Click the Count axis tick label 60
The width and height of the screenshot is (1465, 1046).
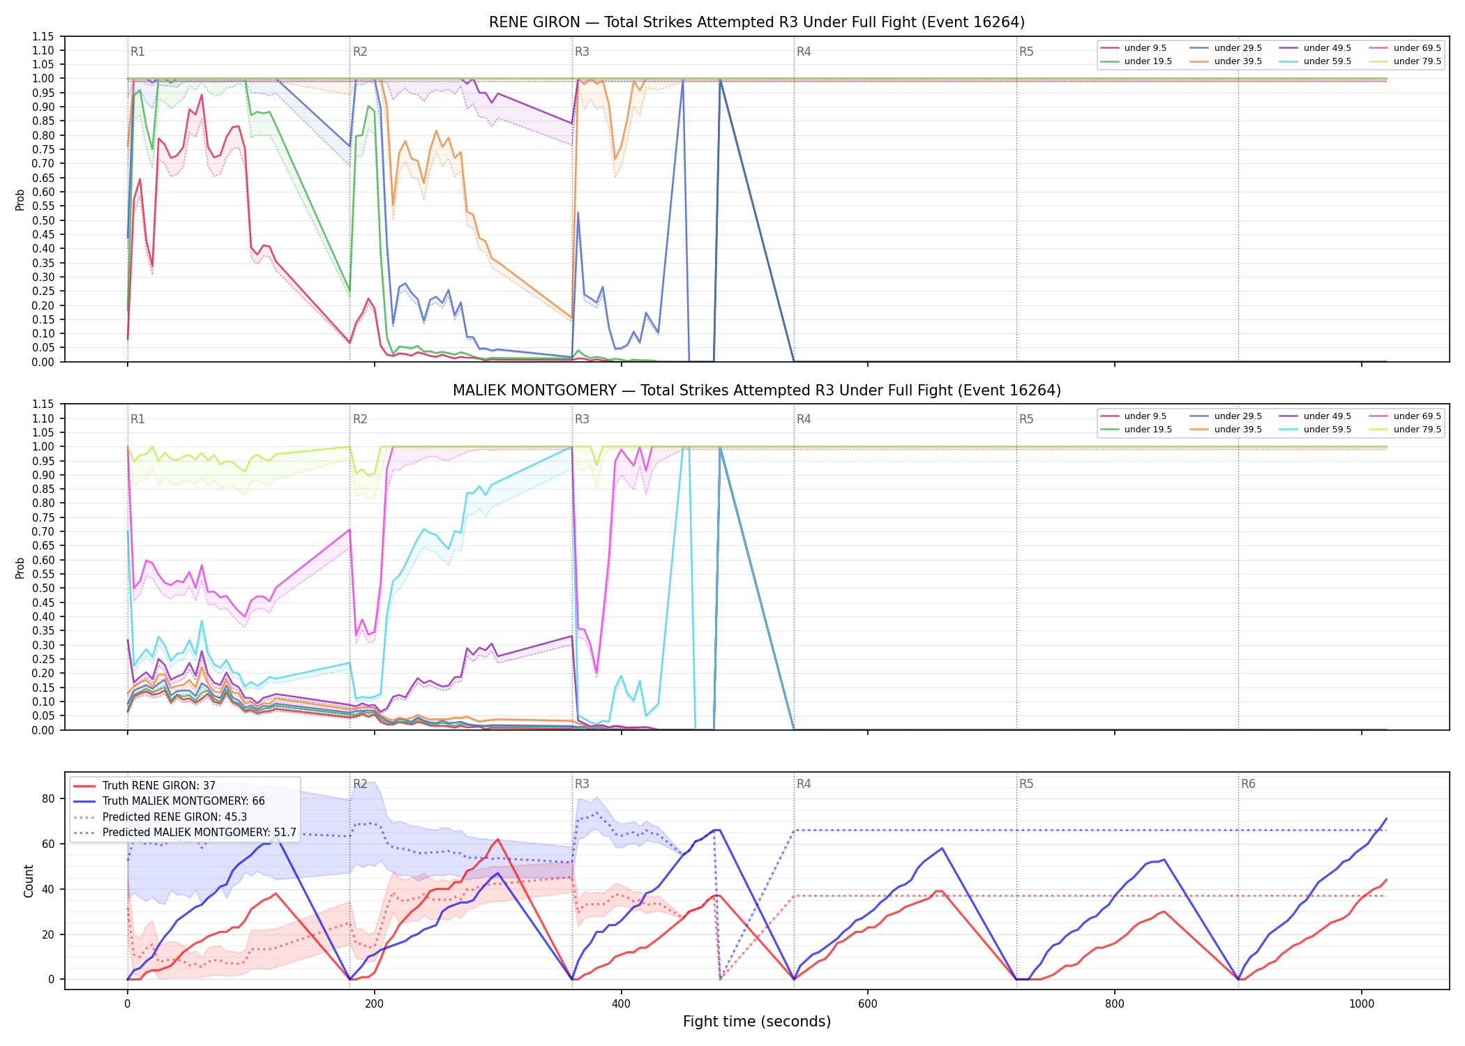pyautogui.click(x=48, y=844)
